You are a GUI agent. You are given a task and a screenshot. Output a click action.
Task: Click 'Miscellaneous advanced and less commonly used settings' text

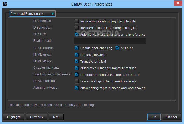click(x=52, y=105)
